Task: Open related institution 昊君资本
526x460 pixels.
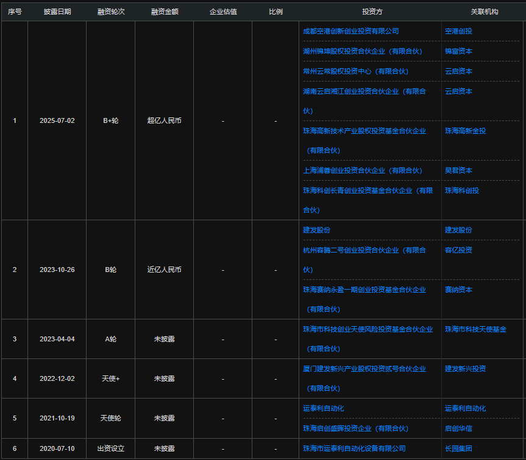Action: click(x=458, y=170)
